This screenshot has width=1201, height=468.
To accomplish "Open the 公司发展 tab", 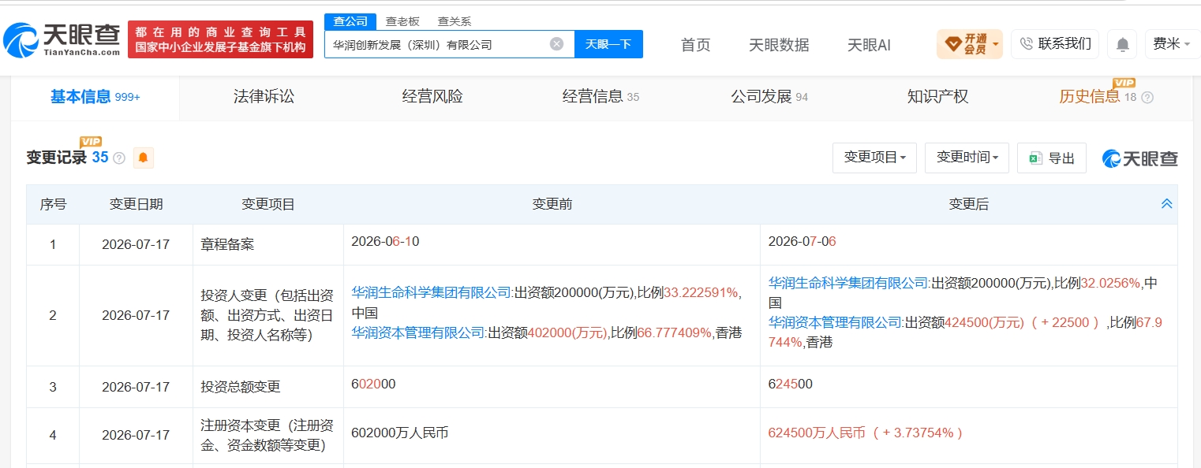I will [x=769, y=97].
